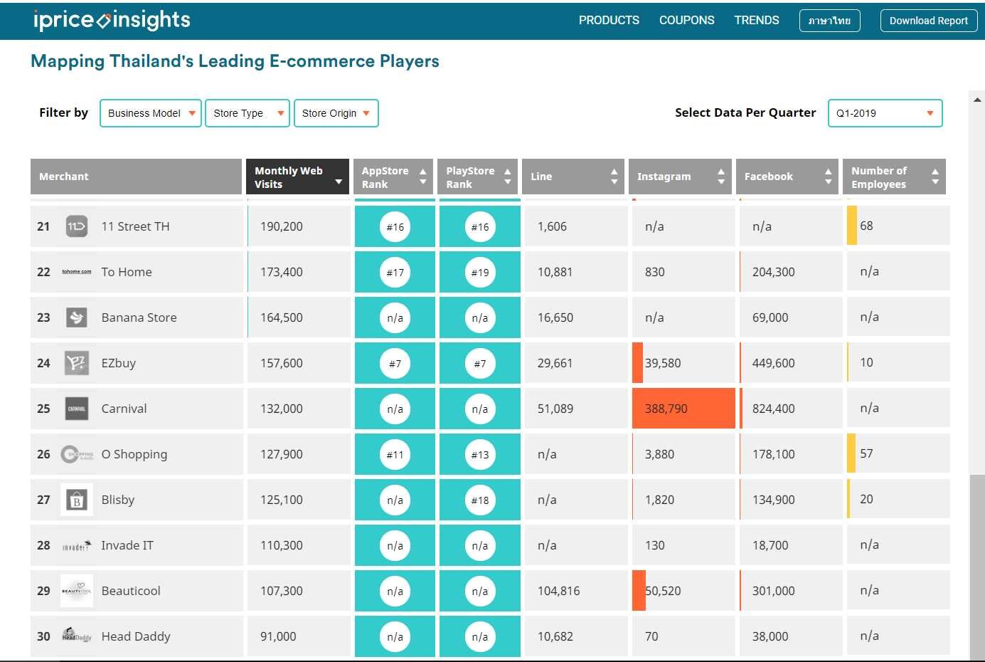Sort by Facebook column header
This screenshot has width=985, height=662.
pos(787,177)
